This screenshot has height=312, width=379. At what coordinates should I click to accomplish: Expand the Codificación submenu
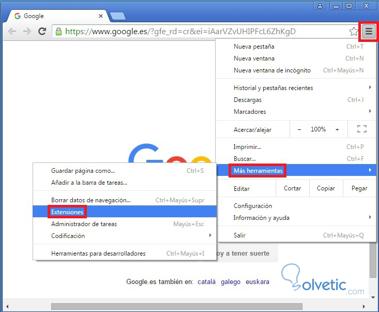coord(125,236)
